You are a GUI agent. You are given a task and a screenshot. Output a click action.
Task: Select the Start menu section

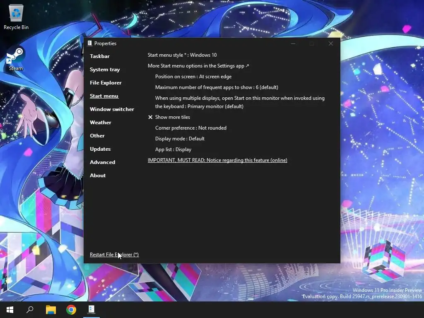pos(104,96)
